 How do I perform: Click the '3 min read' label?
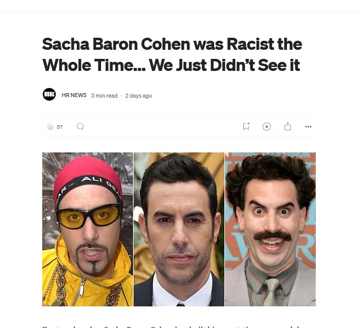coord(104,96)
